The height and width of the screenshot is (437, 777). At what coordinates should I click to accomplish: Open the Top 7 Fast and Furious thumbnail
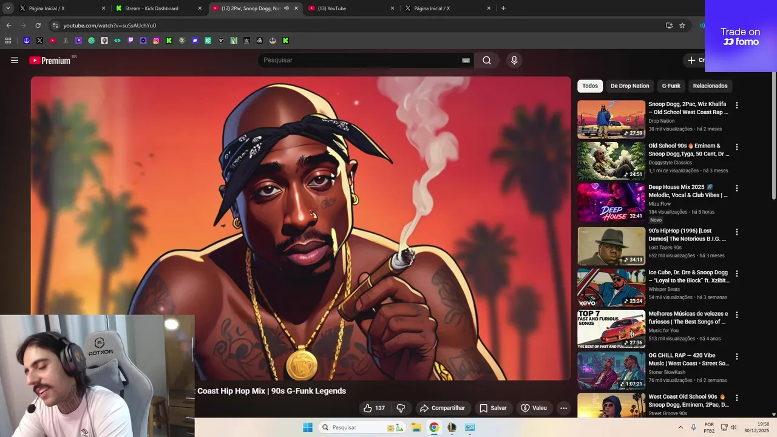[x=611, y=330]
